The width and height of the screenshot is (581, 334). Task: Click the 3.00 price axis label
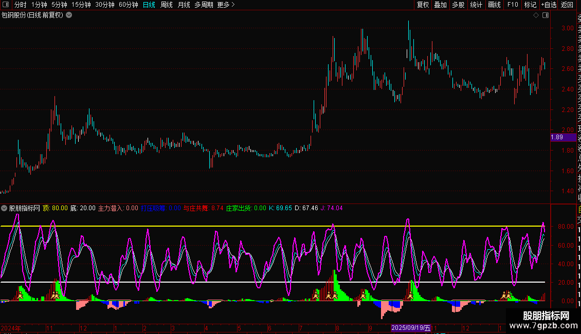coord(568,28)
